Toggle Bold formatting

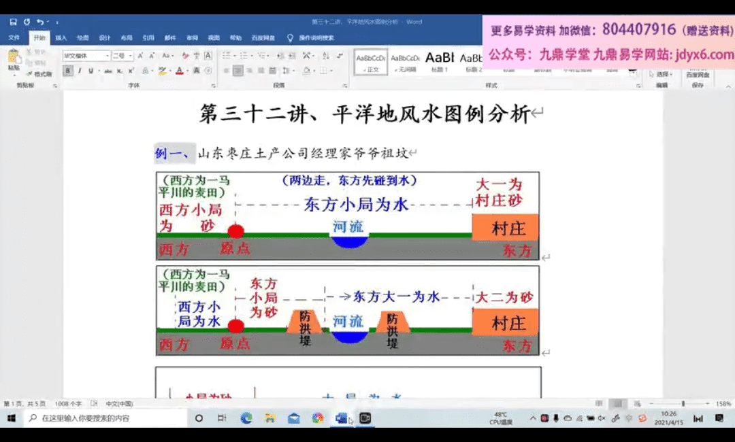67,71
